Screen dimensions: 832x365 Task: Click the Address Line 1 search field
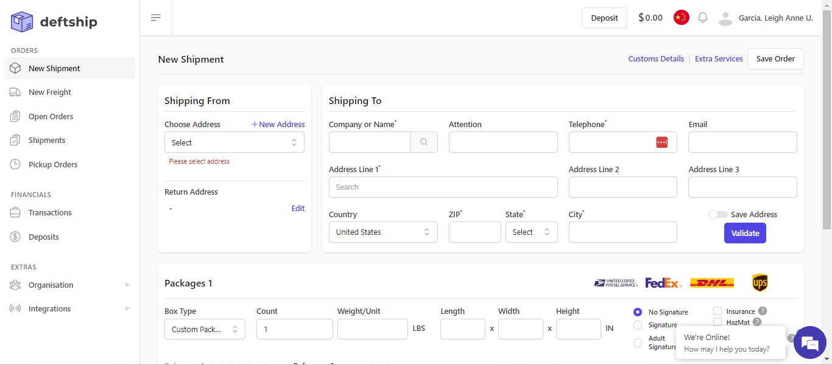[x=443, y=187]
